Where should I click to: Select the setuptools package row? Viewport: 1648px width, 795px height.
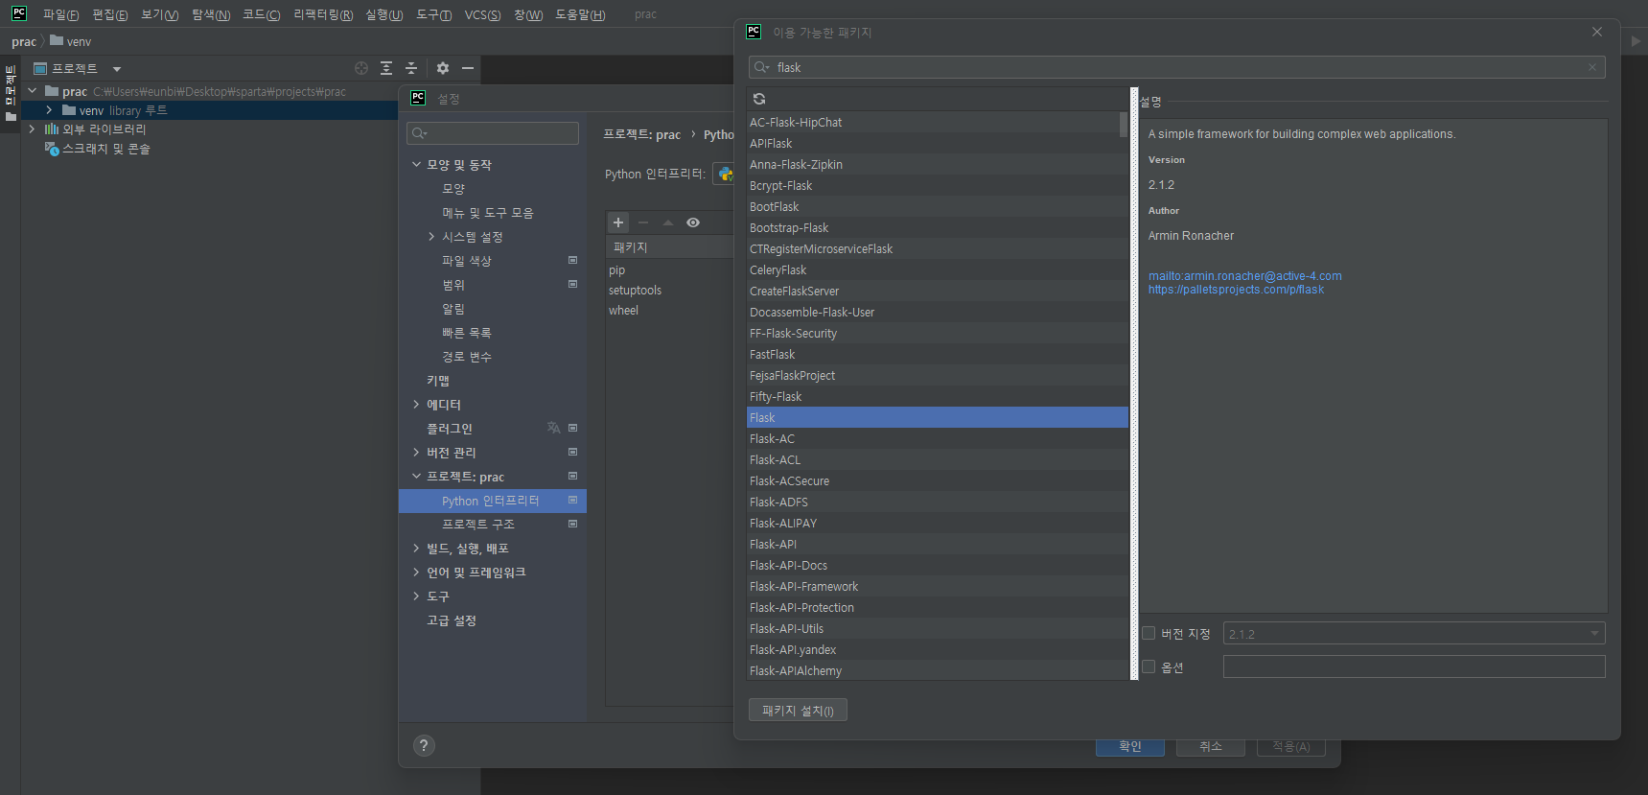(x=670, y=291)
